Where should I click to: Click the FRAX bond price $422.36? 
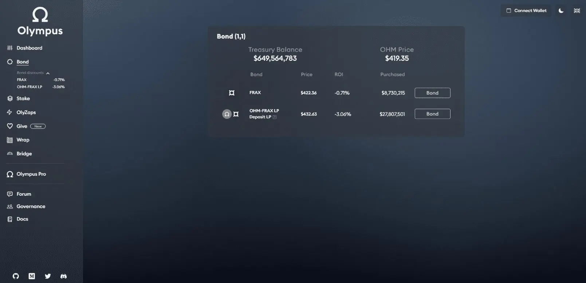(308, 93)
